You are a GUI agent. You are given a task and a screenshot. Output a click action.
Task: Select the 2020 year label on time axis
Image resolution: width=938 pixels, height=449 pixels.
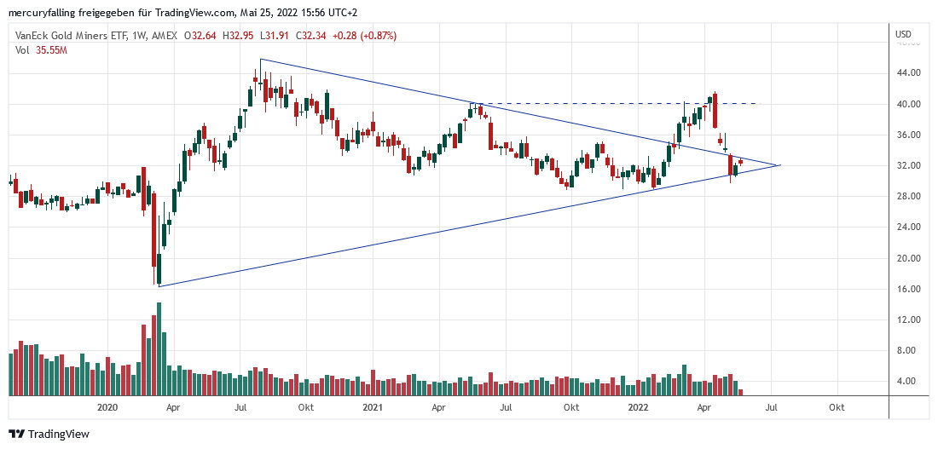(x=107, y=408)
